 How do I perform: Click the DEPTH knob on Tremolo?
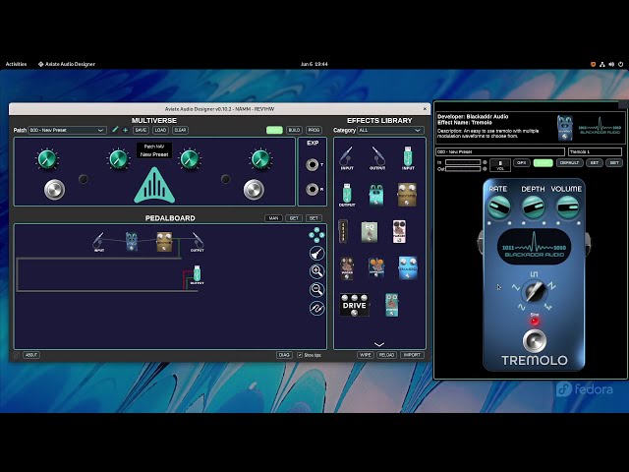tap(533, 206)
